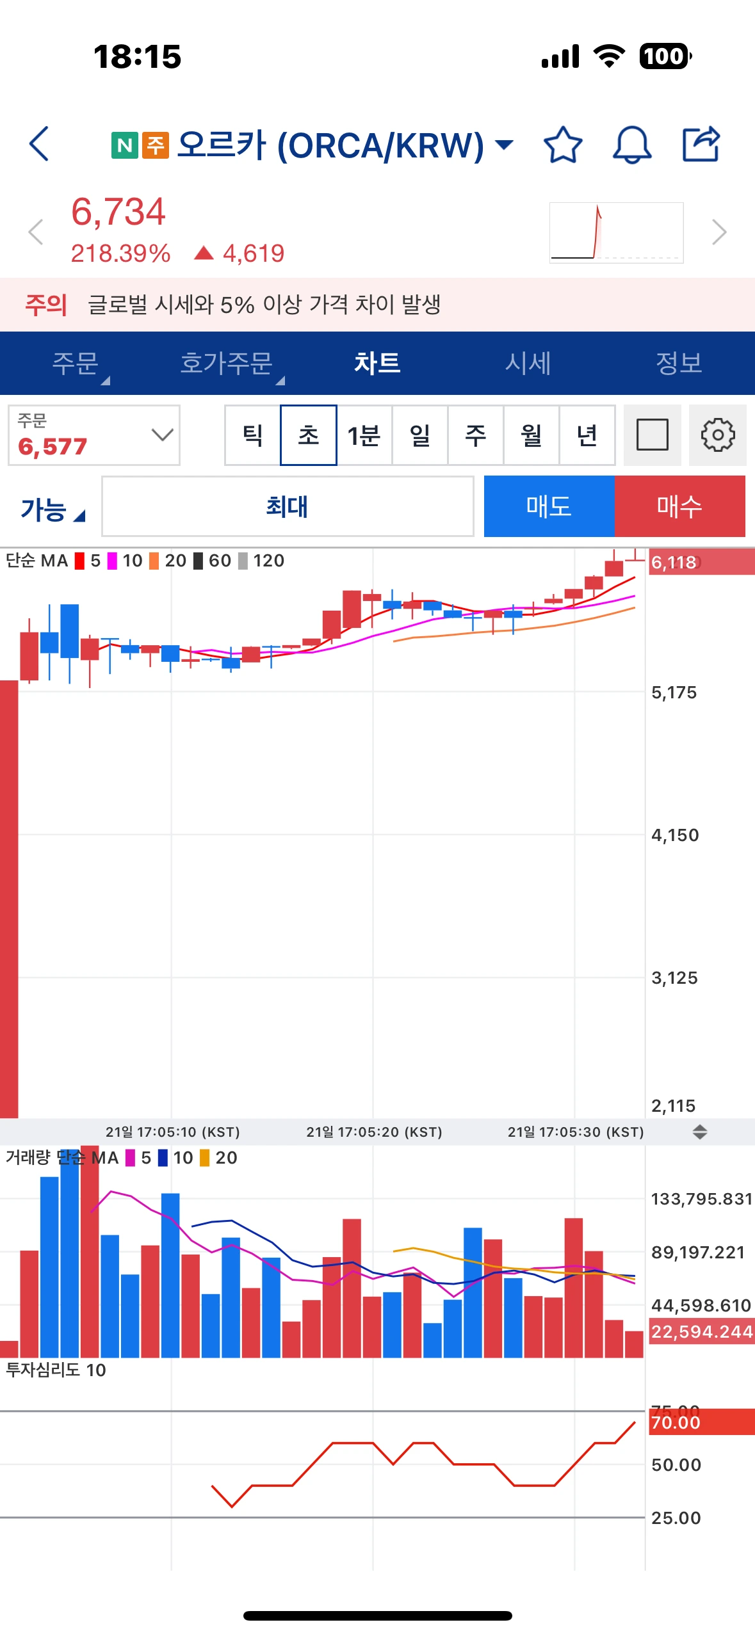
Task: Switch to the 호가주문 tab
Action: click(x=227, y=363)
